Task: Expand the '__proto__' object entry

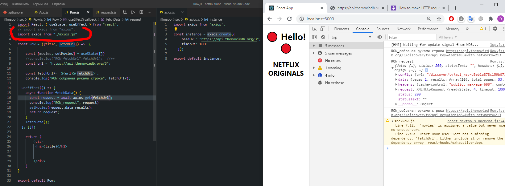Action: [396, 104]
